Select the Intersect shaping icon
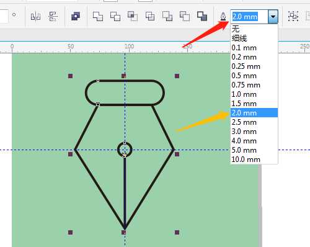Viewport: 310px width, 247px height. coord(133,16)
